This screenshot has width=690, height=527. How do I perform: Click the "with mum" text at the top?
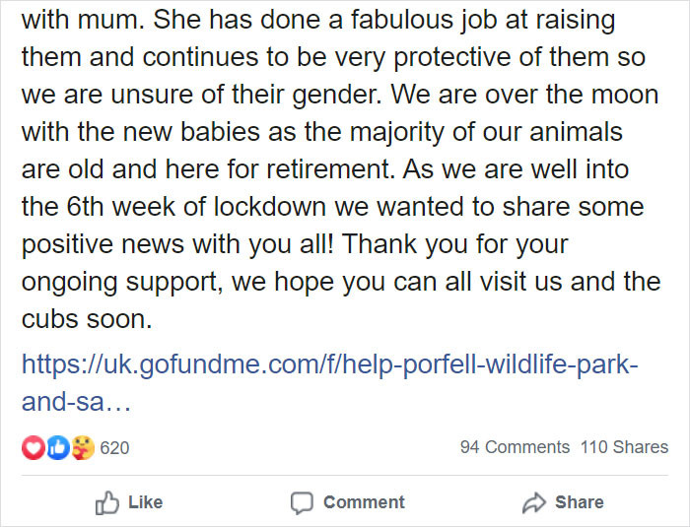[80, 19]
